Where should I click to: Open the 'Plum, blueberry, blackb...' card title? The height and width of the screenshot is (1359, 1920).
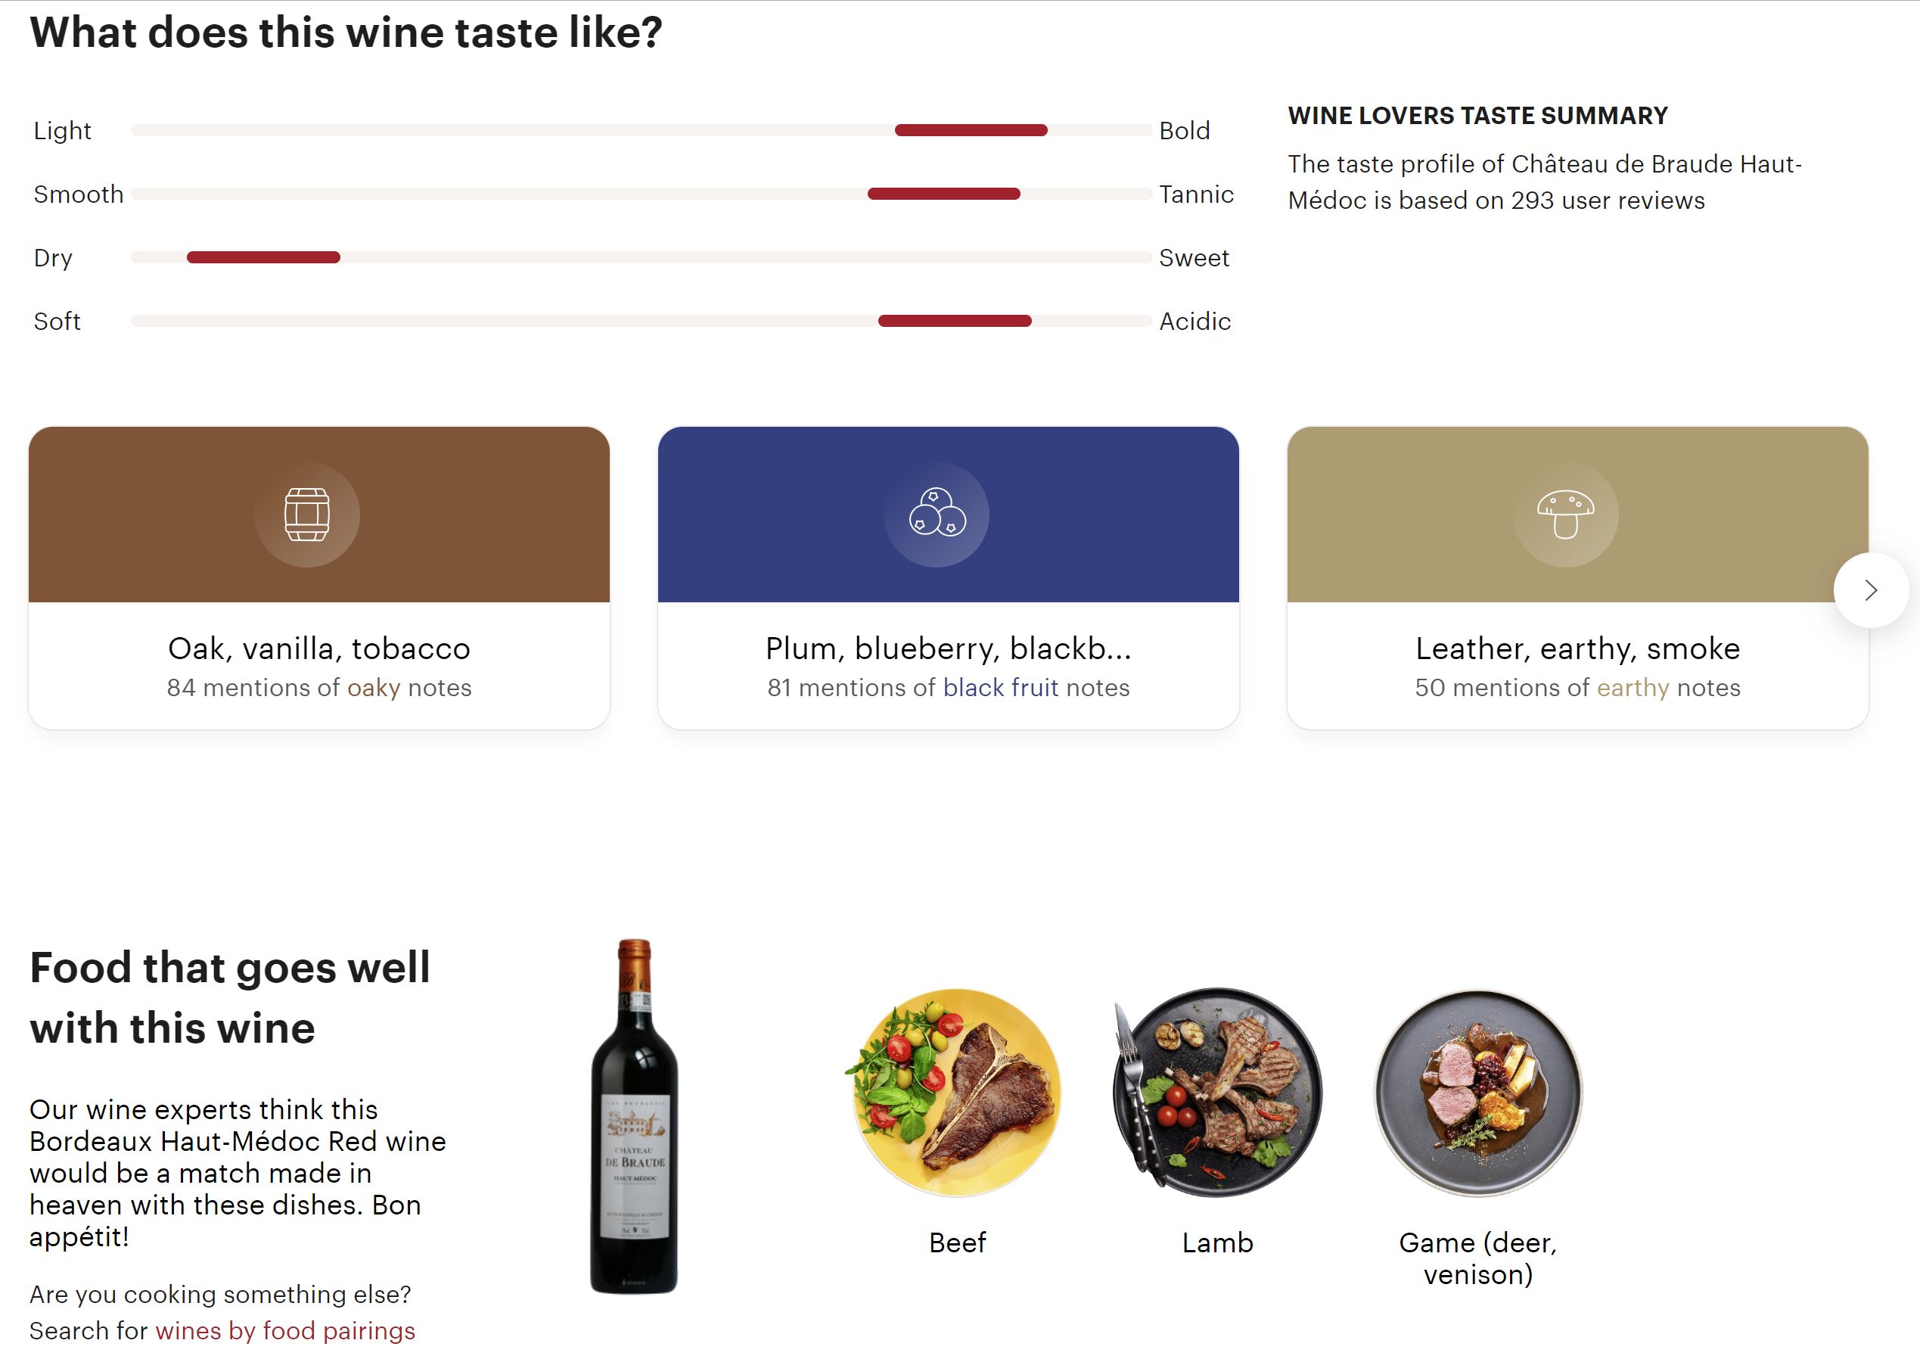[948, 648]
